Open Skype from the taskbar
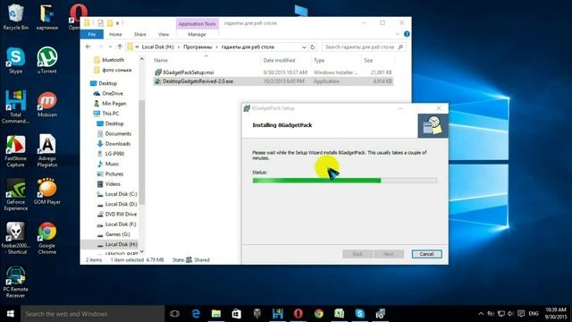Image resolution: width=572 pixels, height=322 pixels. [359, 314]
